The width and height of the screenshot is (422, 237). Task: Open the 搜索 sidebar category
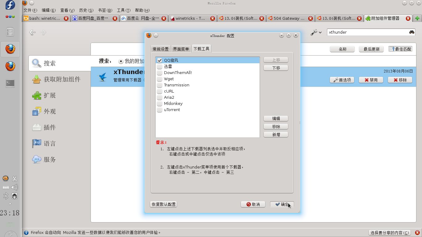coord(60,63)
